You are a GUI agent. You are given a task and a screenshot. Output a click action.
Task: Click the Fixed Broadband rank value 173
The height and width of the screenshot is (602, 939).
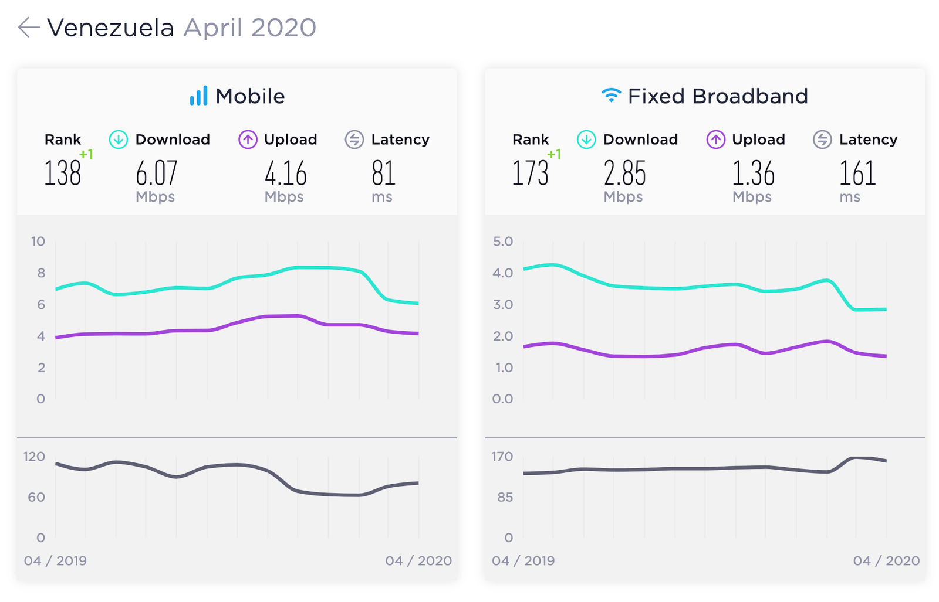[530, 173]
